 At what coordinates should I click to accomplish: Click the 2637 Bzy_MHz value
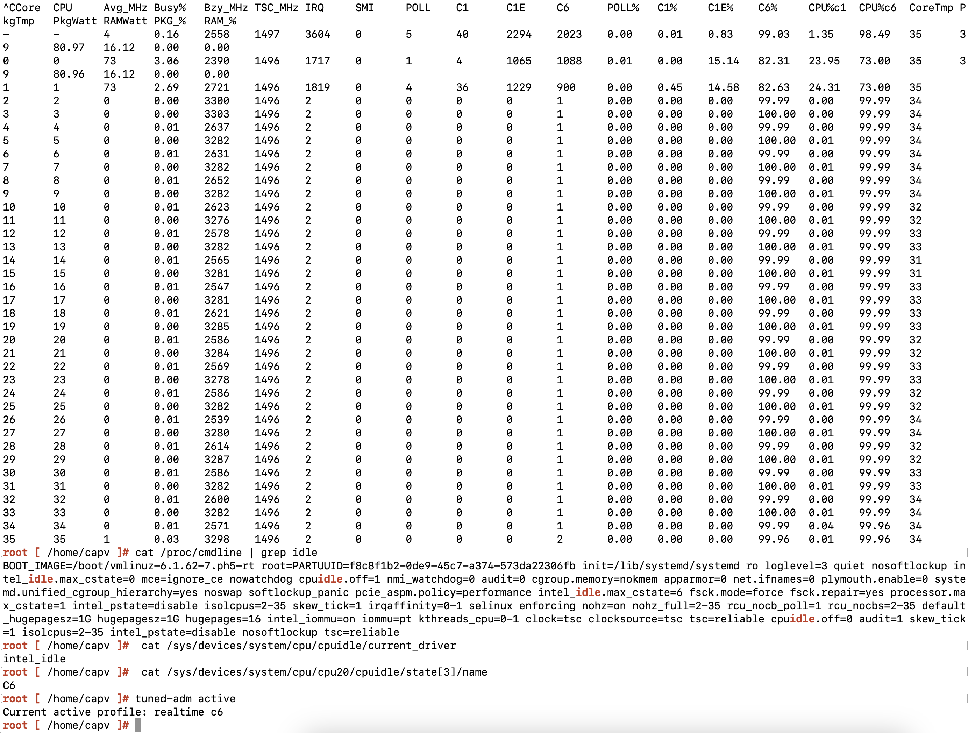pyautogui.click(x=216, y=127)
